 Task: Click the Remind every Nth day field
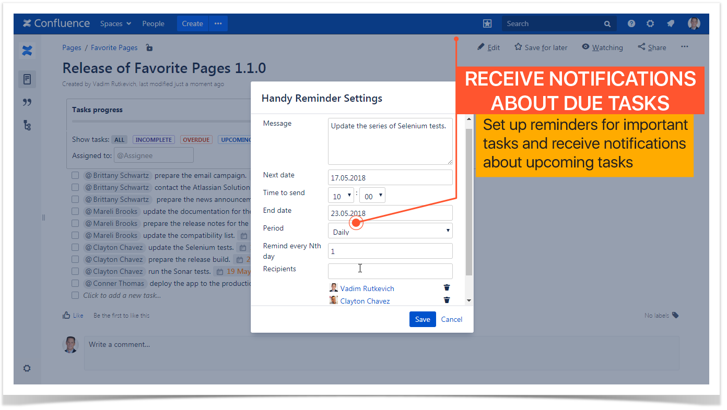tap(390, 251)
